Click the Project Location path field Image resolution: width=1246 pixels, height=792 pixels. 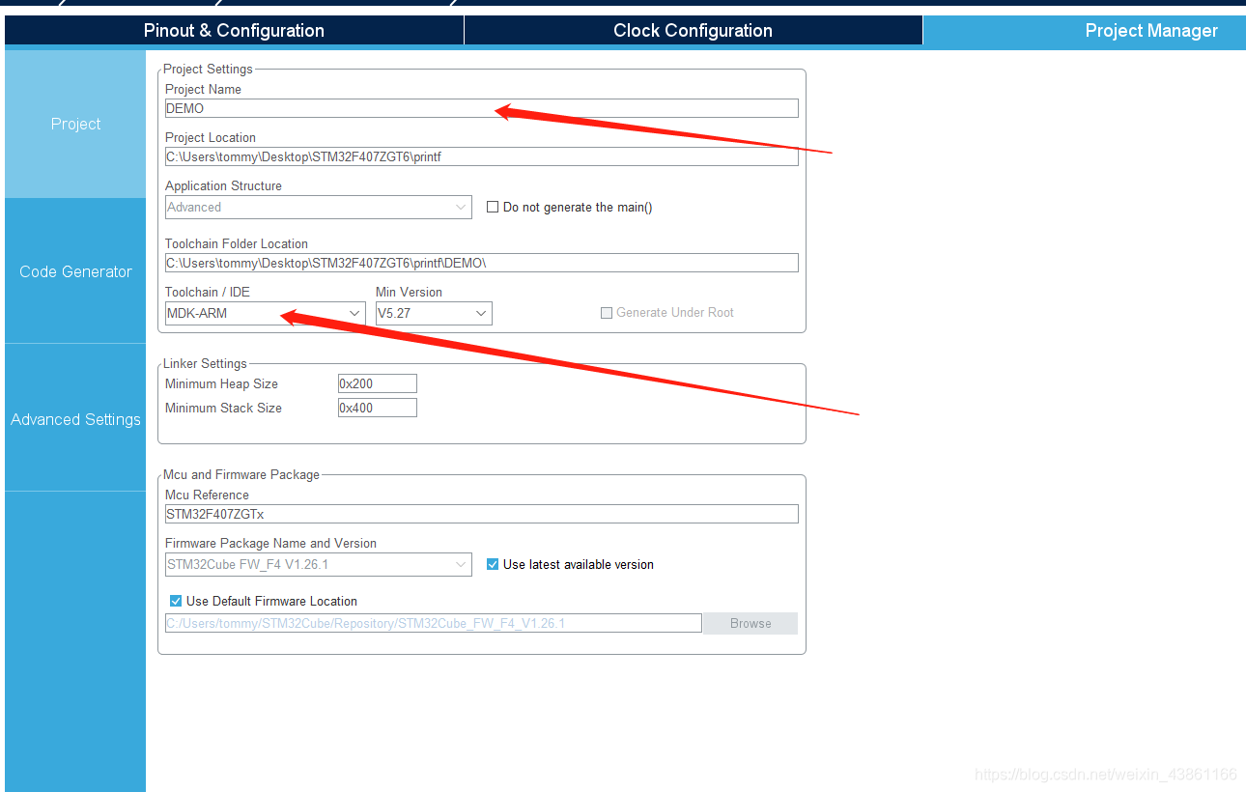481,156
